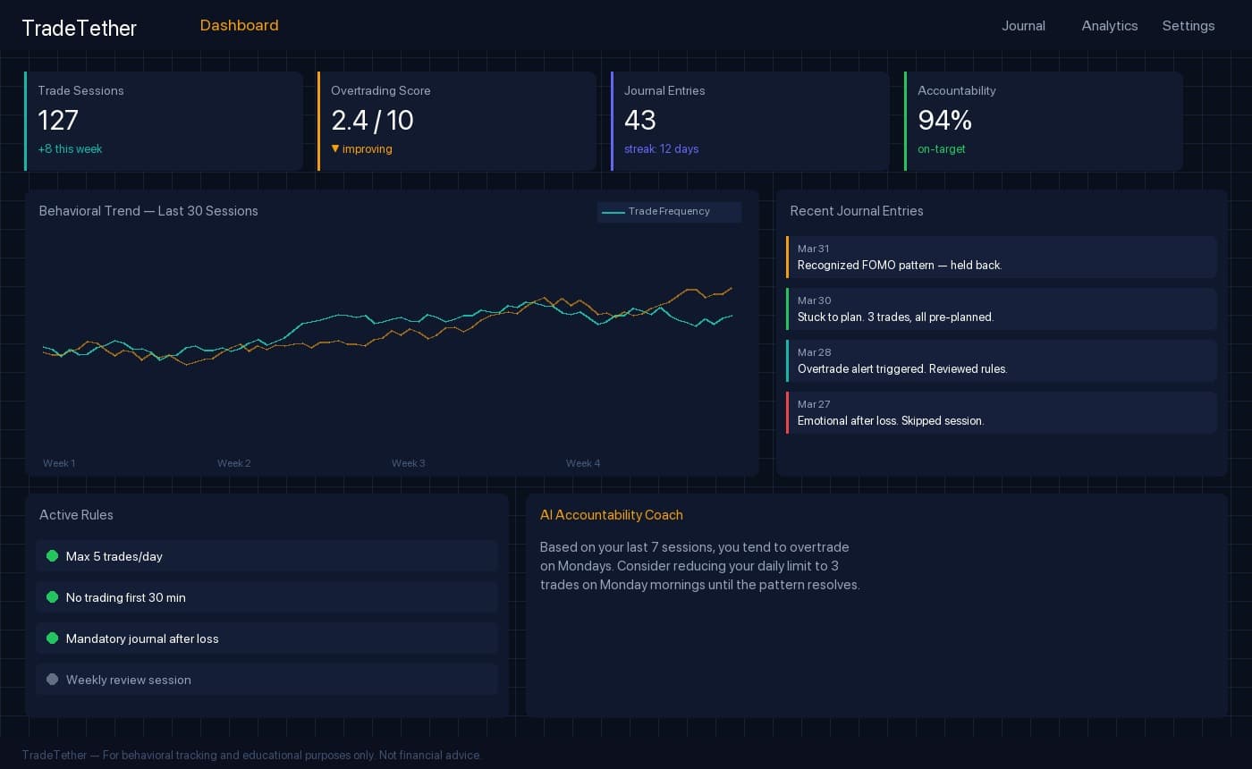
Task: Click the "+8 this week" label
Action: click(70, 148)
